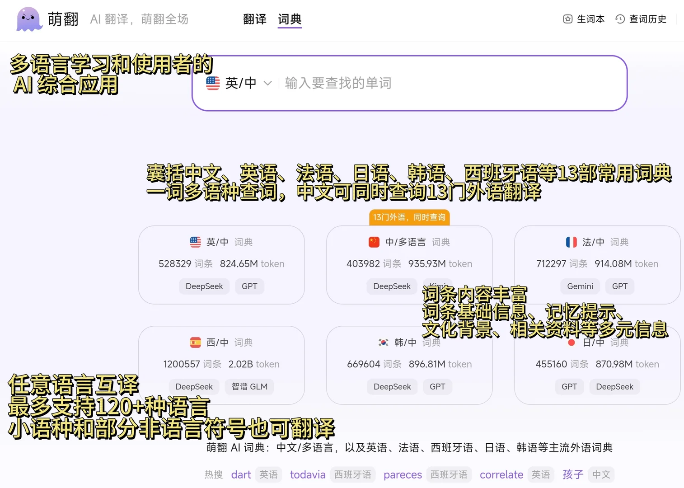This screenshot has height=488, width=684.
Task: Switch to the 翻译 tab
Action: coord(254,19)
